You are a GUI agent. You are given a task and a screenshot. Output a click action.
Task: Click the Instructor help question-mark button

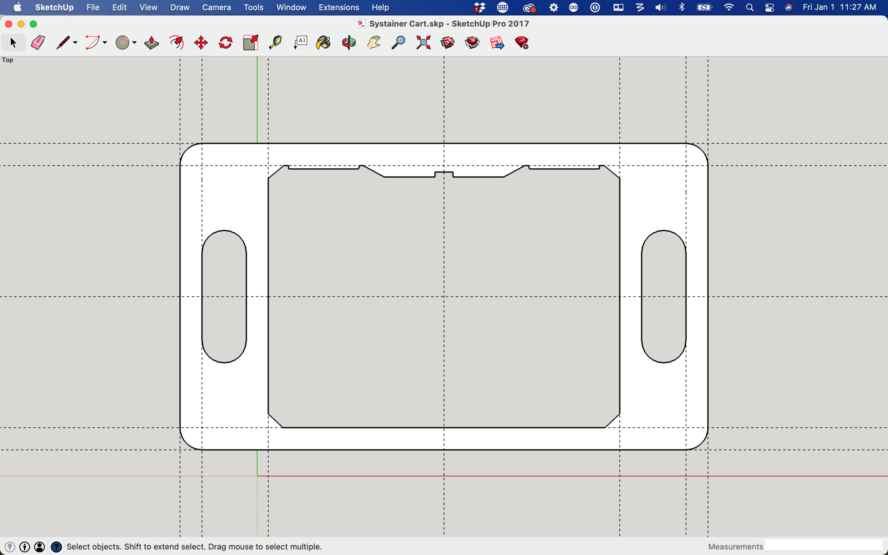[56, 547]
